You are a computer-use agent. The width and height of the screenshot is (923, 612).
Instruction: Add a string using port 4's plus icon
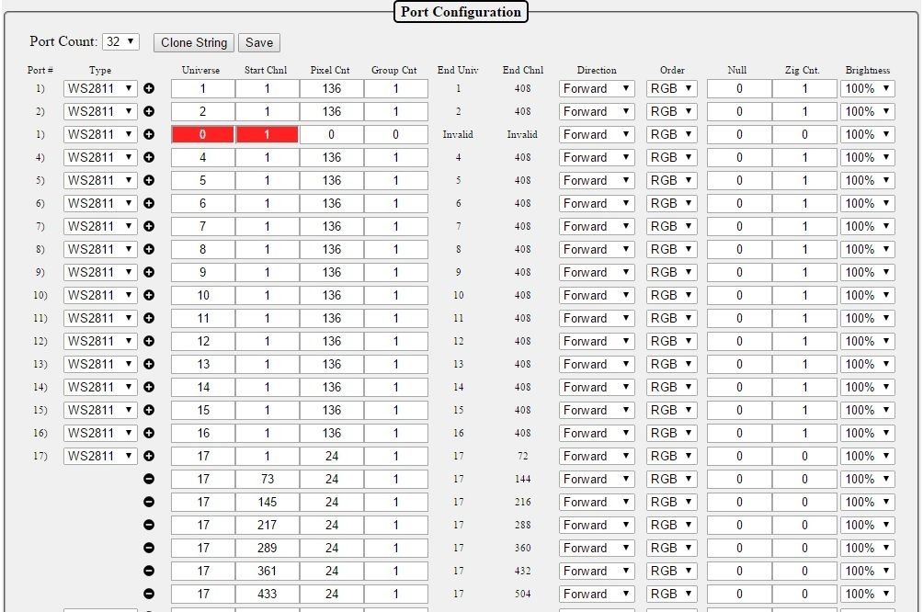[149, 157]
